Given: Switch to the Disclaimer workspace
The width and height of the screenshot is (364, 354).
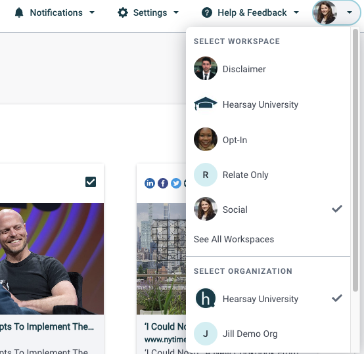Looking at the screenshot, I should 268,69.
